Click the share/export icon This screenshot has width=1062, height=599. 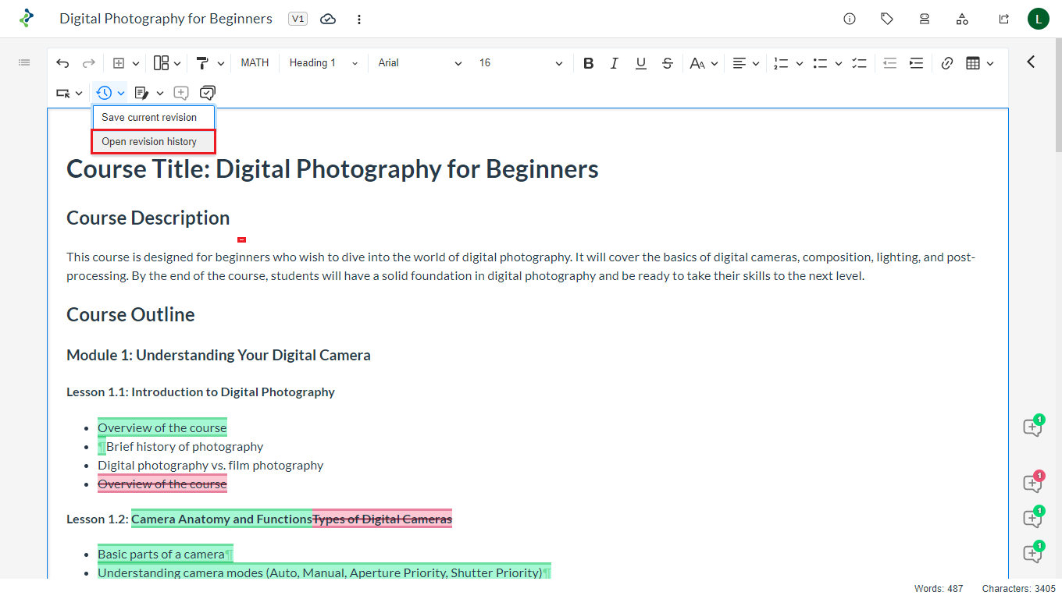(x=1003, y=19)
